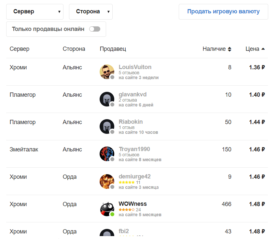The height and width of the screenshot is (239, 279).
Task: Open the Сторона dropdown
Action: [91, 12]
